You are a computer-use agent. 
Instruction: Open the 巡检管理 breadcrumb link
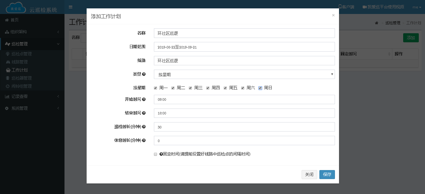click(x=393, y=23)
